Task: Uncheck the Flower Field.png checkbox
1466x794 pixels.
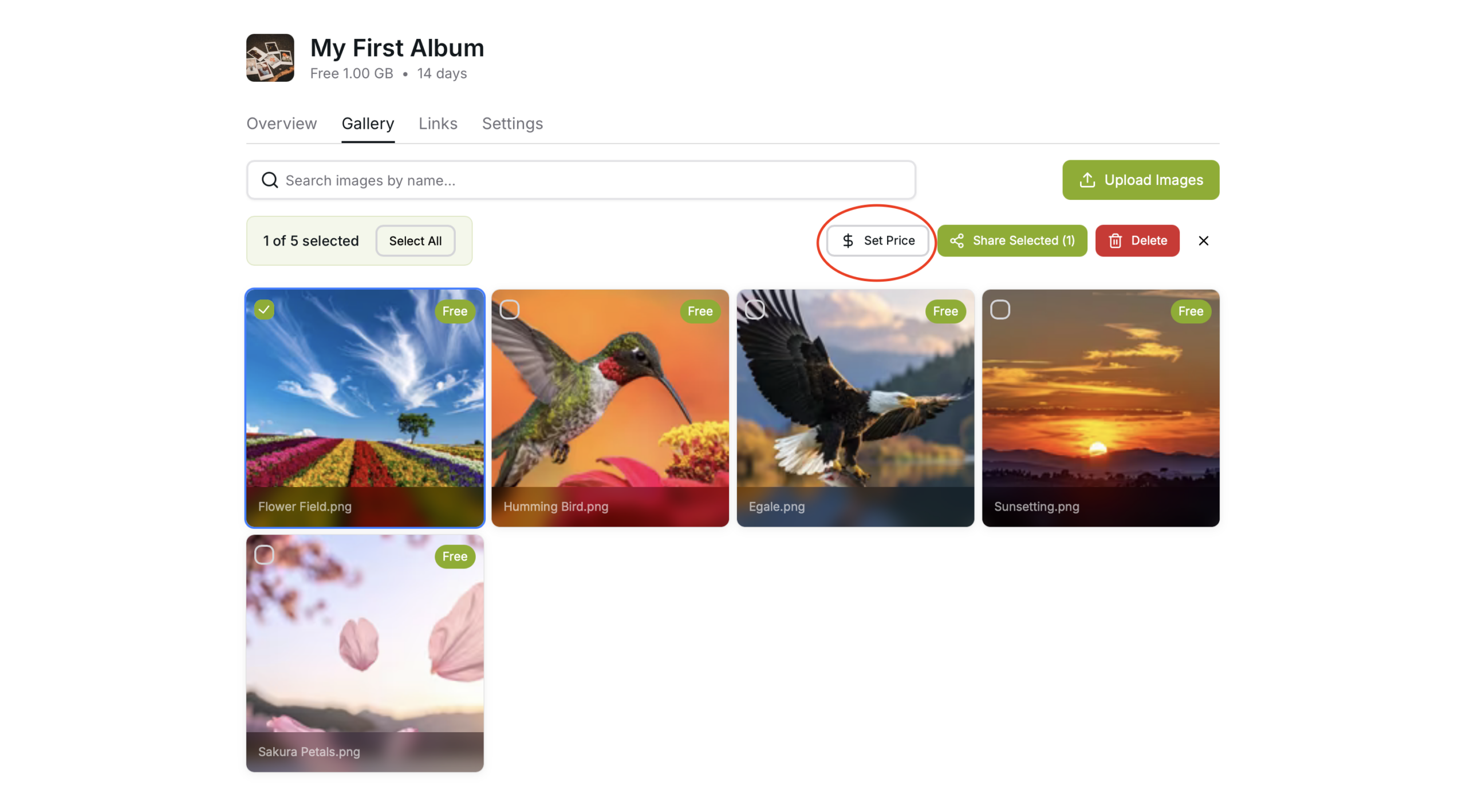Action: [264, 310]
